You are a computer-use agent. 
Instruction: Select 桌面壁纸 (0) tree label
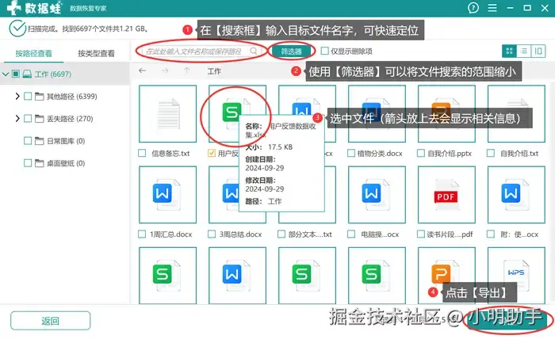point(66,163)
